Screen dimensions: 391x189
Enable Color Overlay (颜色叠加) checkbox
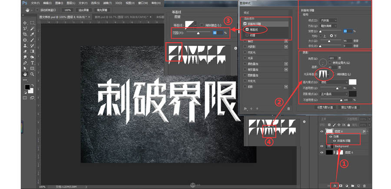245,64
